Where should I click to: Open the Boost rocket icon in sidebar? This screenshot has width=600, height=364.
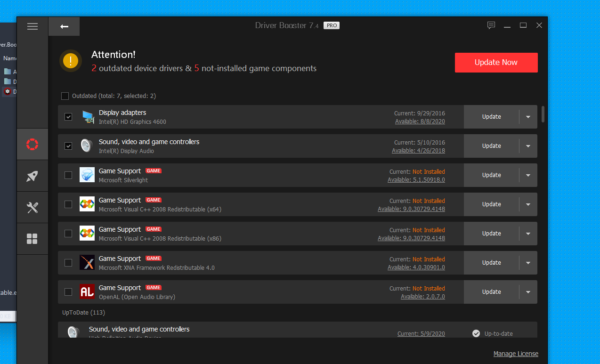click(x=32, y=176)
